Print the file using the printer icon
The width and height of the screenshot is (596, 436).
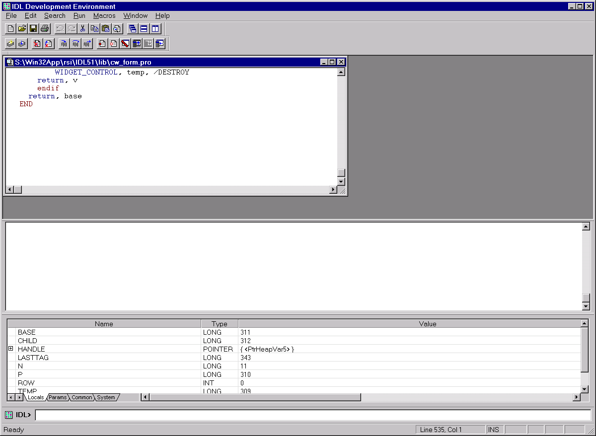pos(45,28)
